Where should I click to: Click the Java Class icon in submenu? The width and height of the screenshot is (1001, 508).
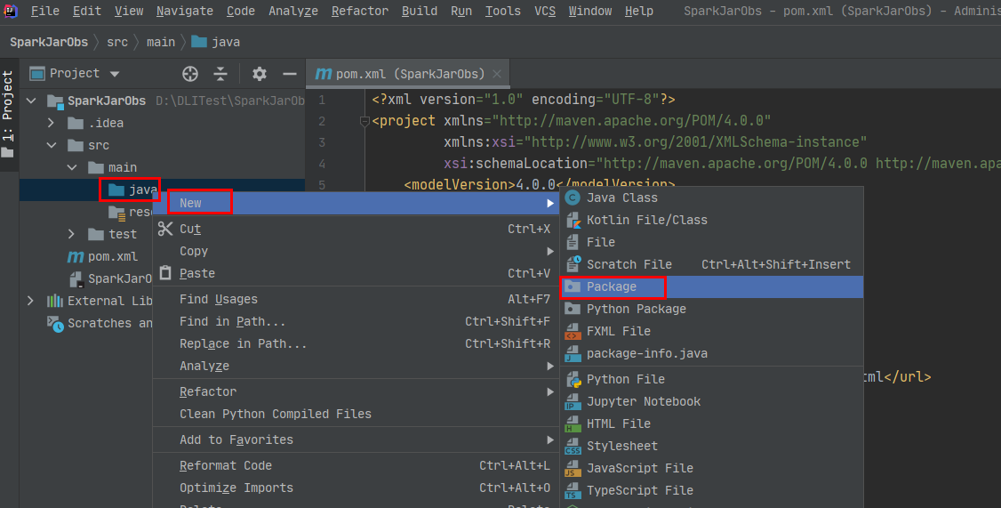[x=573, y=198]
